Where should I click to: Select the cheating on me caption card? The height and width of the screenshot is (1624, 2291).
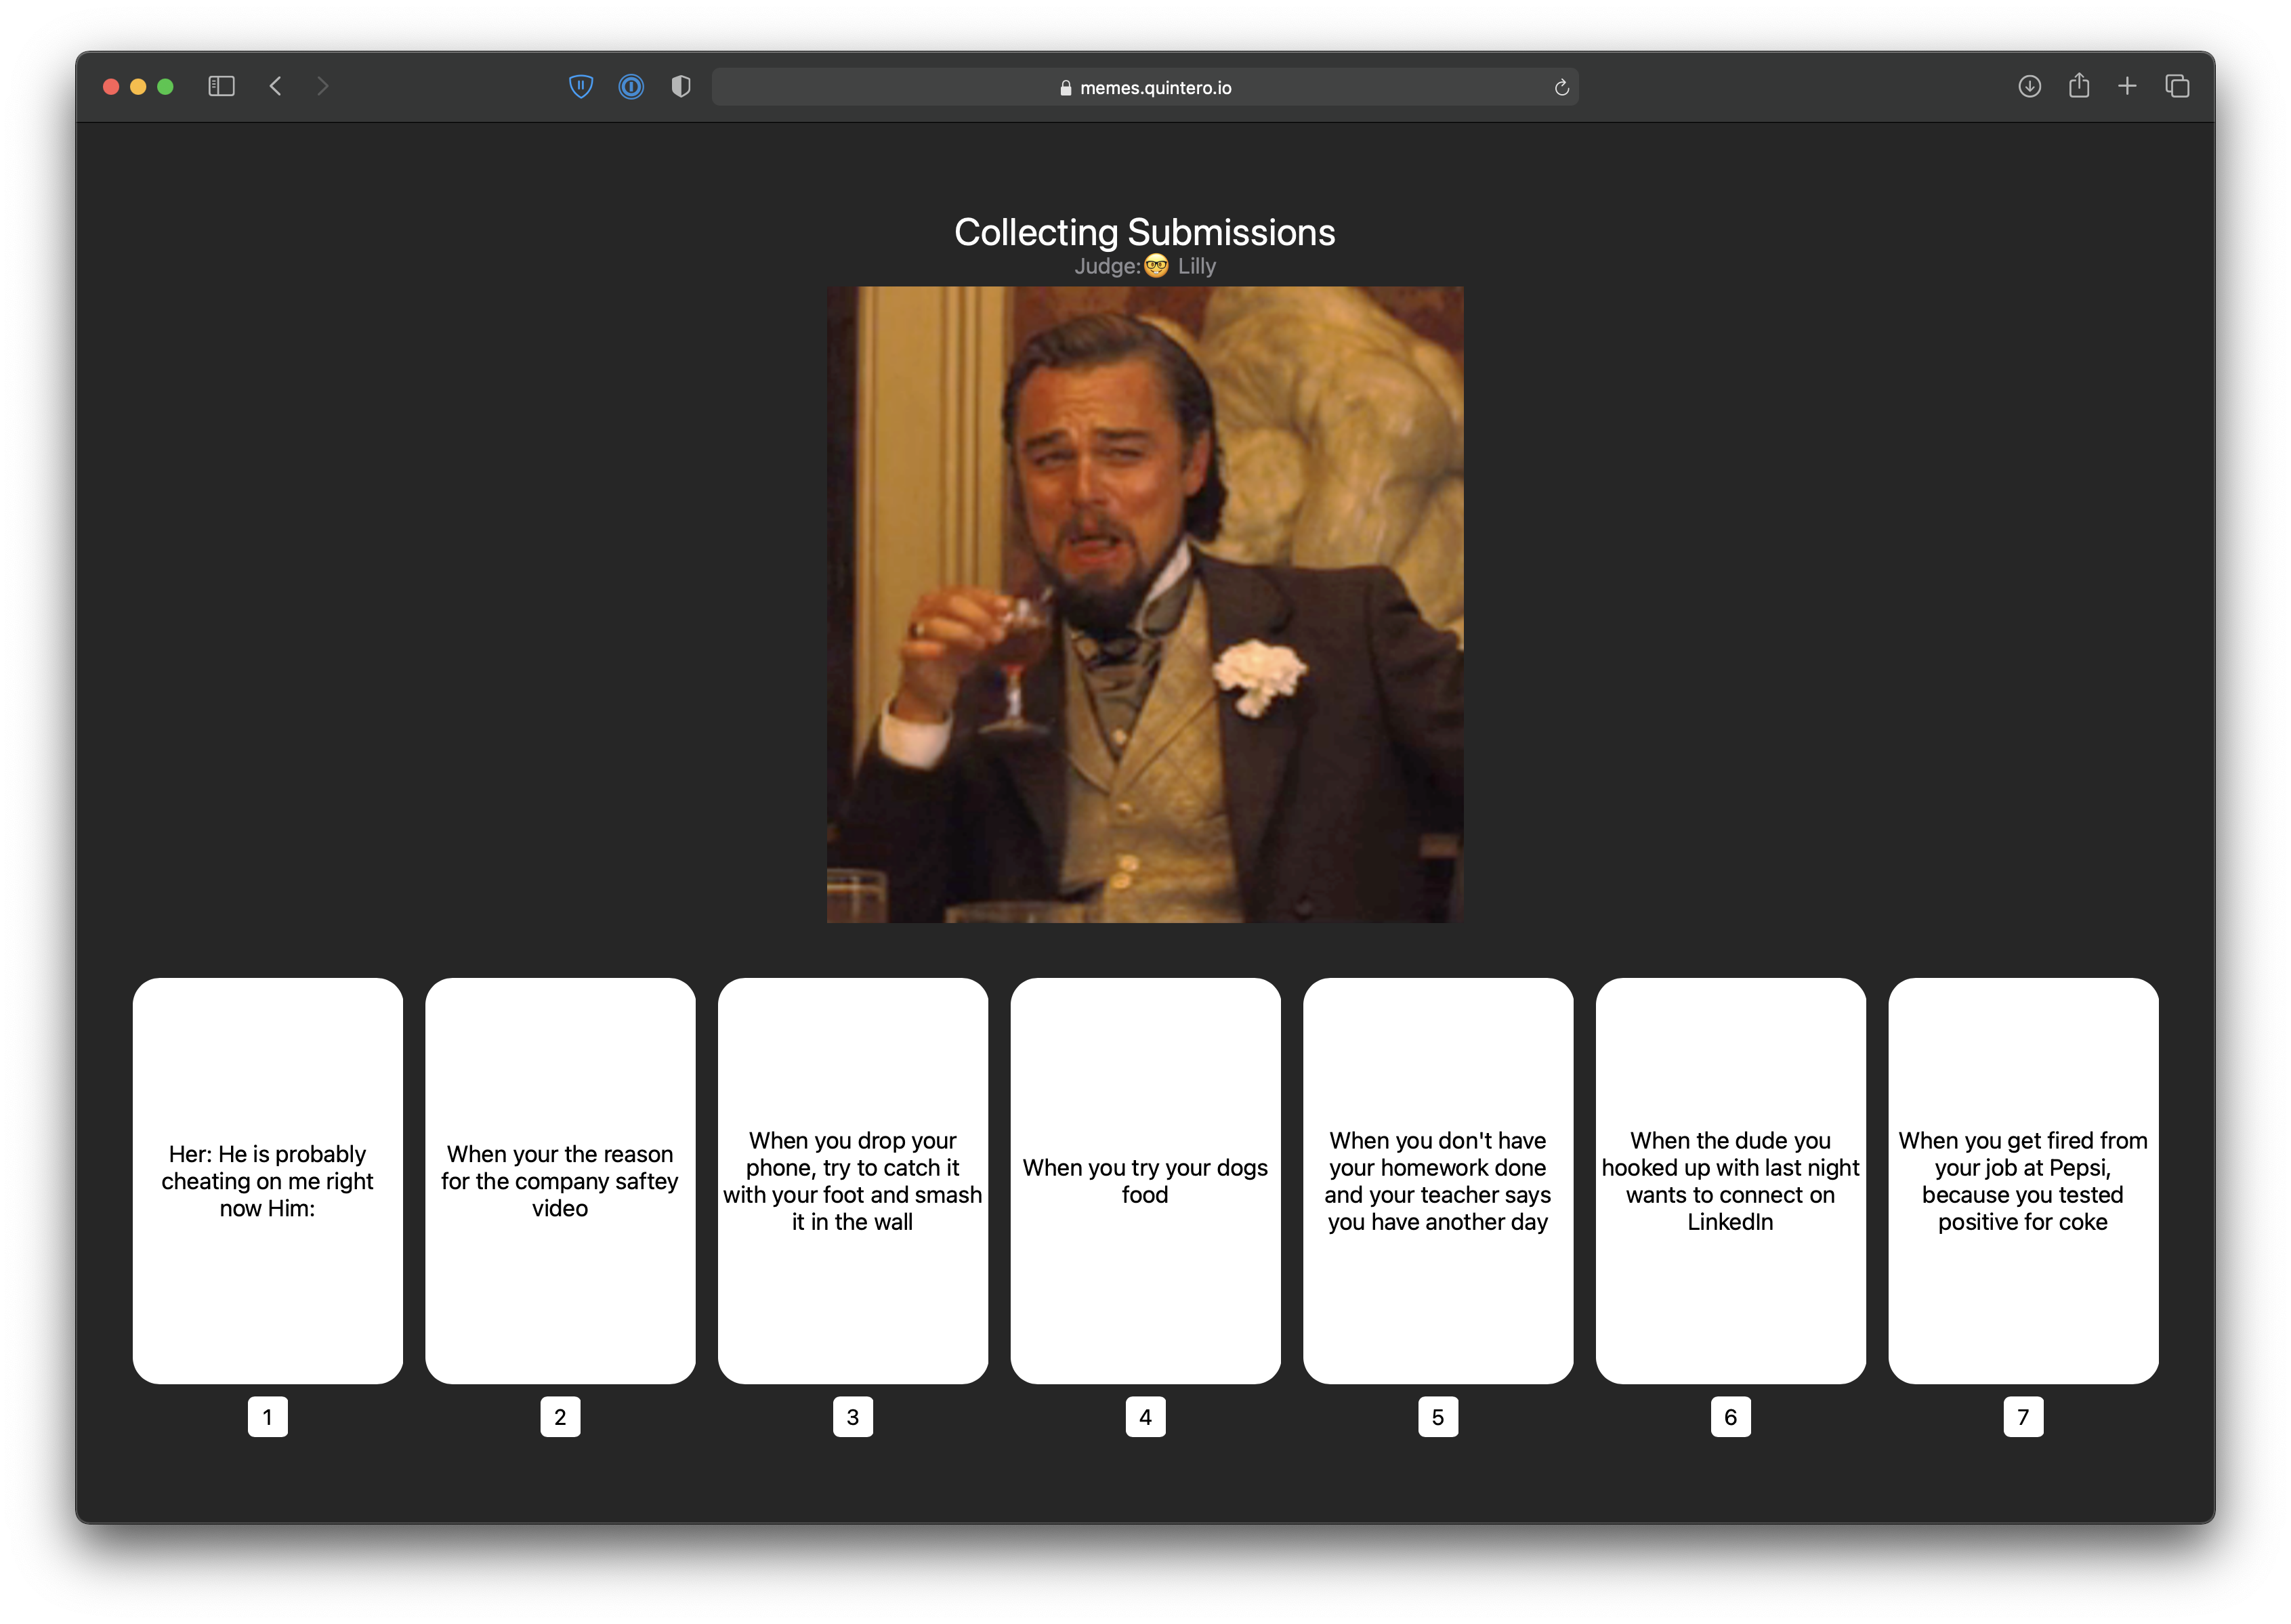pos(267,1180)
